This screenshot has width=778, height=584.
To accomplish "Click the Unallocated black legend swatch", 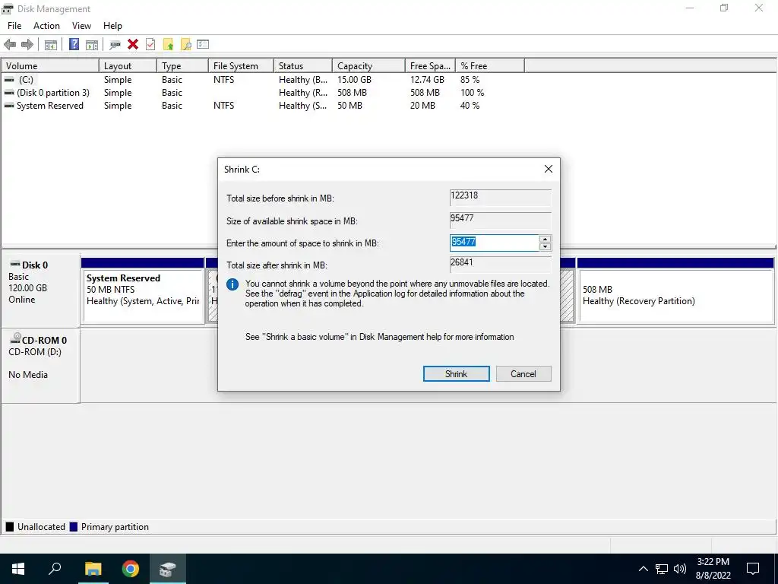I will [9, 527].
